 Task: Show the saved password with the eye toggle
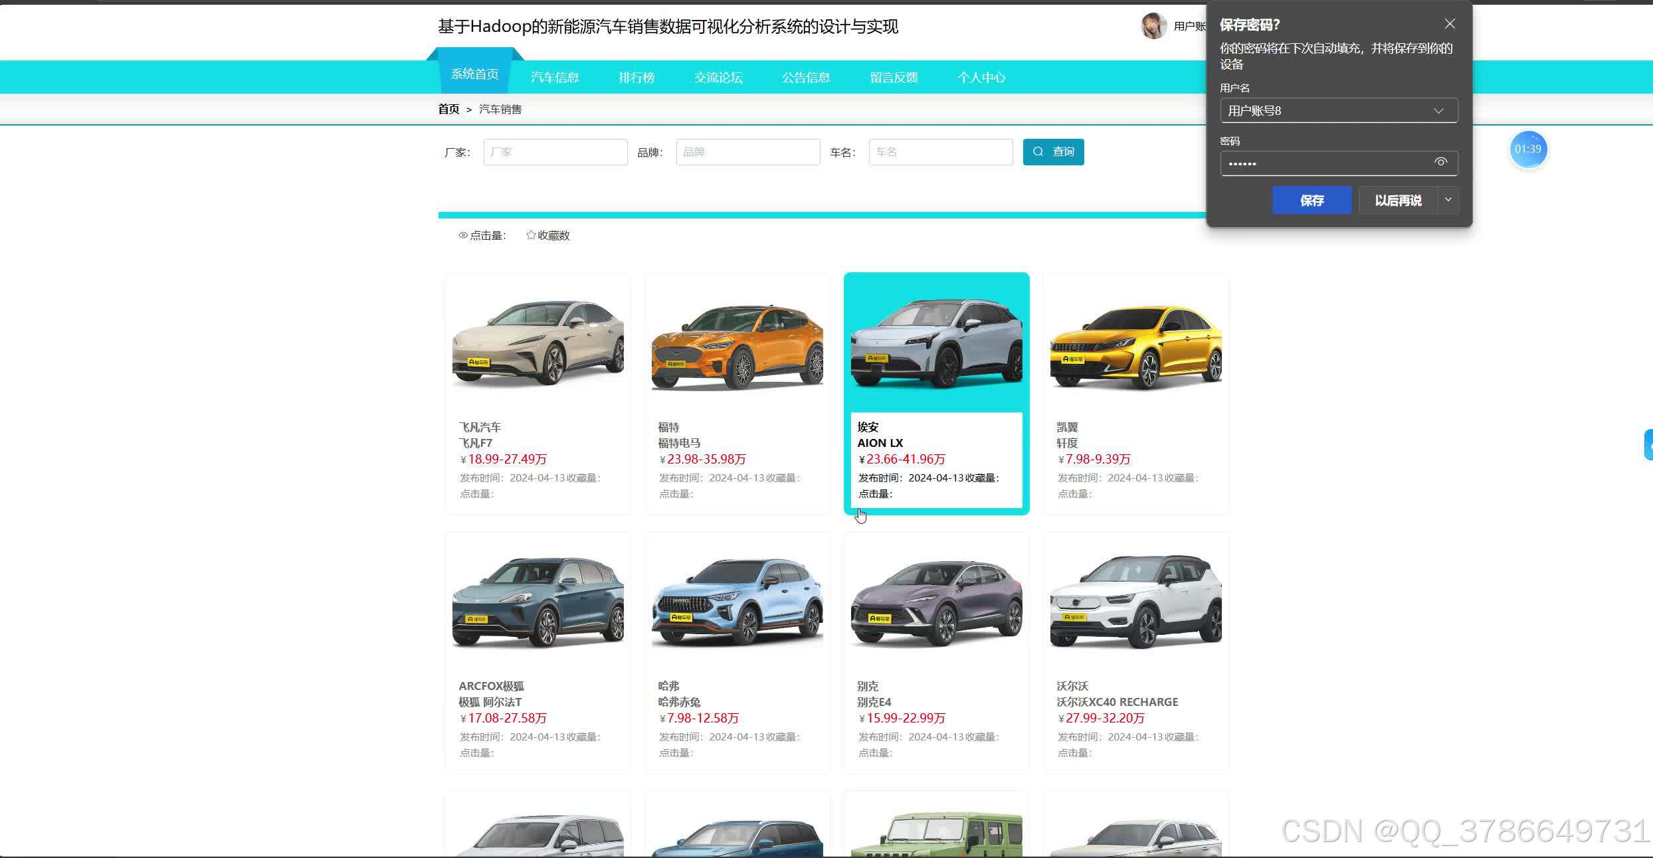[1440, 162]
